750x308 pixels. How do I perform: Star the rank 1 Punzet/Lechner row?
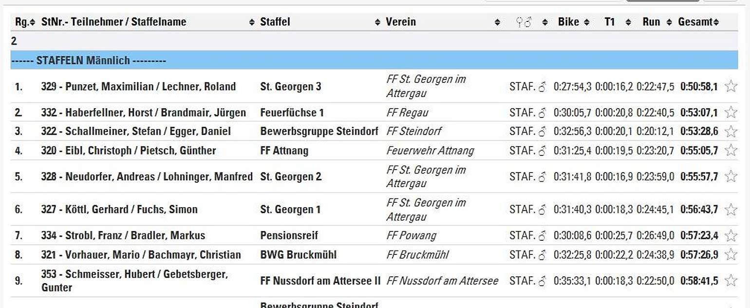point(731,87)
